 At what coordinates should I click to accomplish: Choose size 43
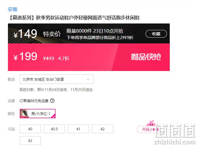coord(30,141)
